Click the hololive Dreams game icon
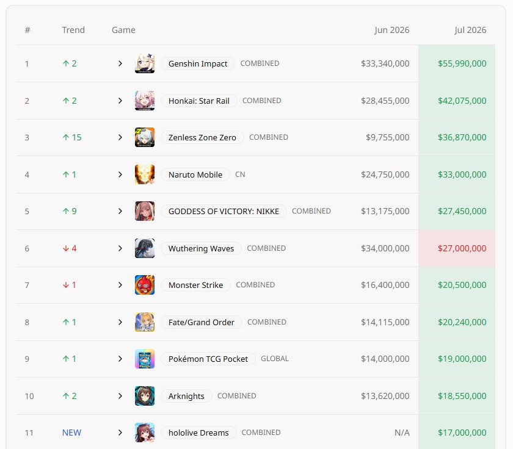 point(145,433)
